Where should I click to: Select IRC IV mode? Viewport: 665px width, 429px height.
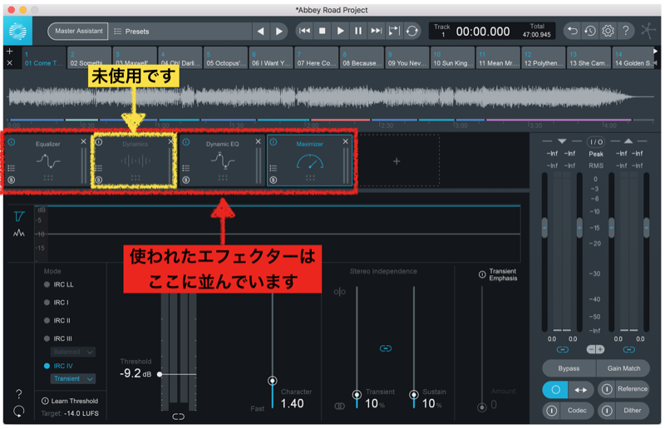[58, 366]
